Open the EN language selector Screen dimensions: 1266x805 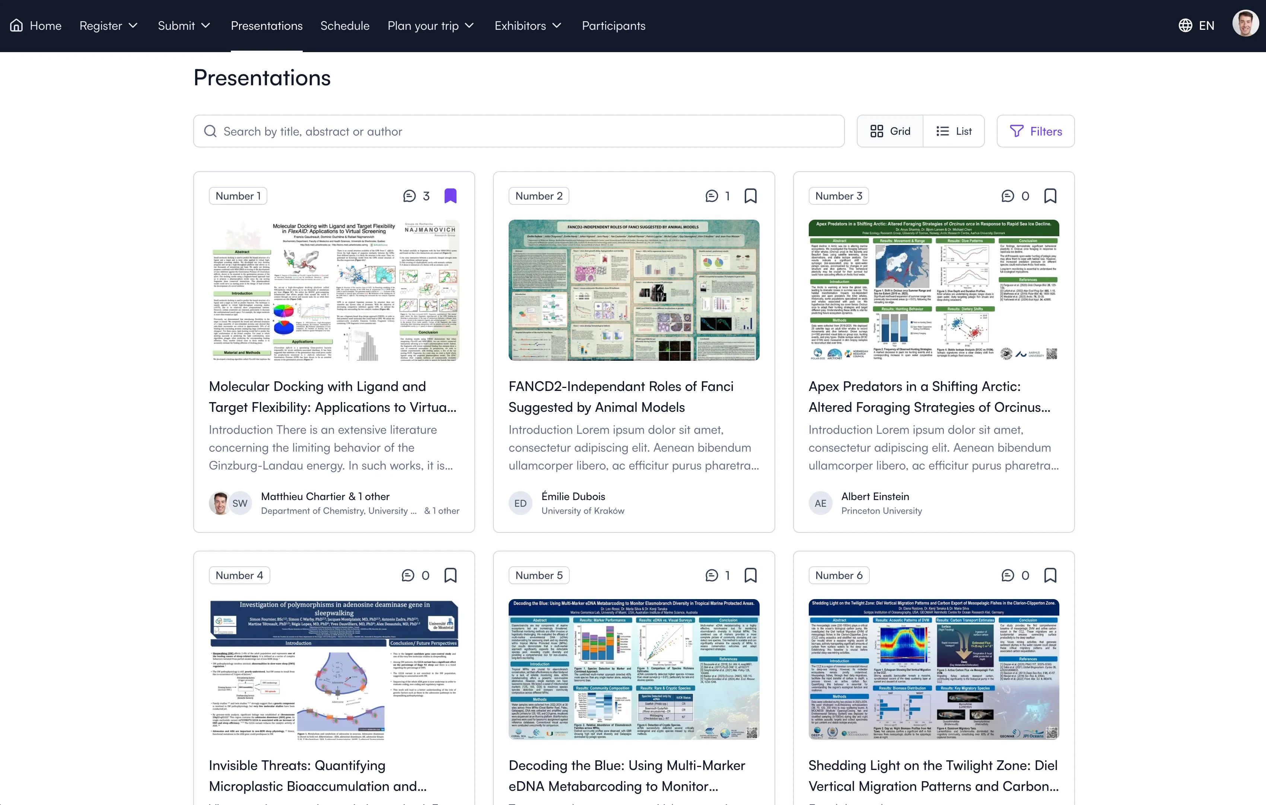click(x=1197, y=25)
